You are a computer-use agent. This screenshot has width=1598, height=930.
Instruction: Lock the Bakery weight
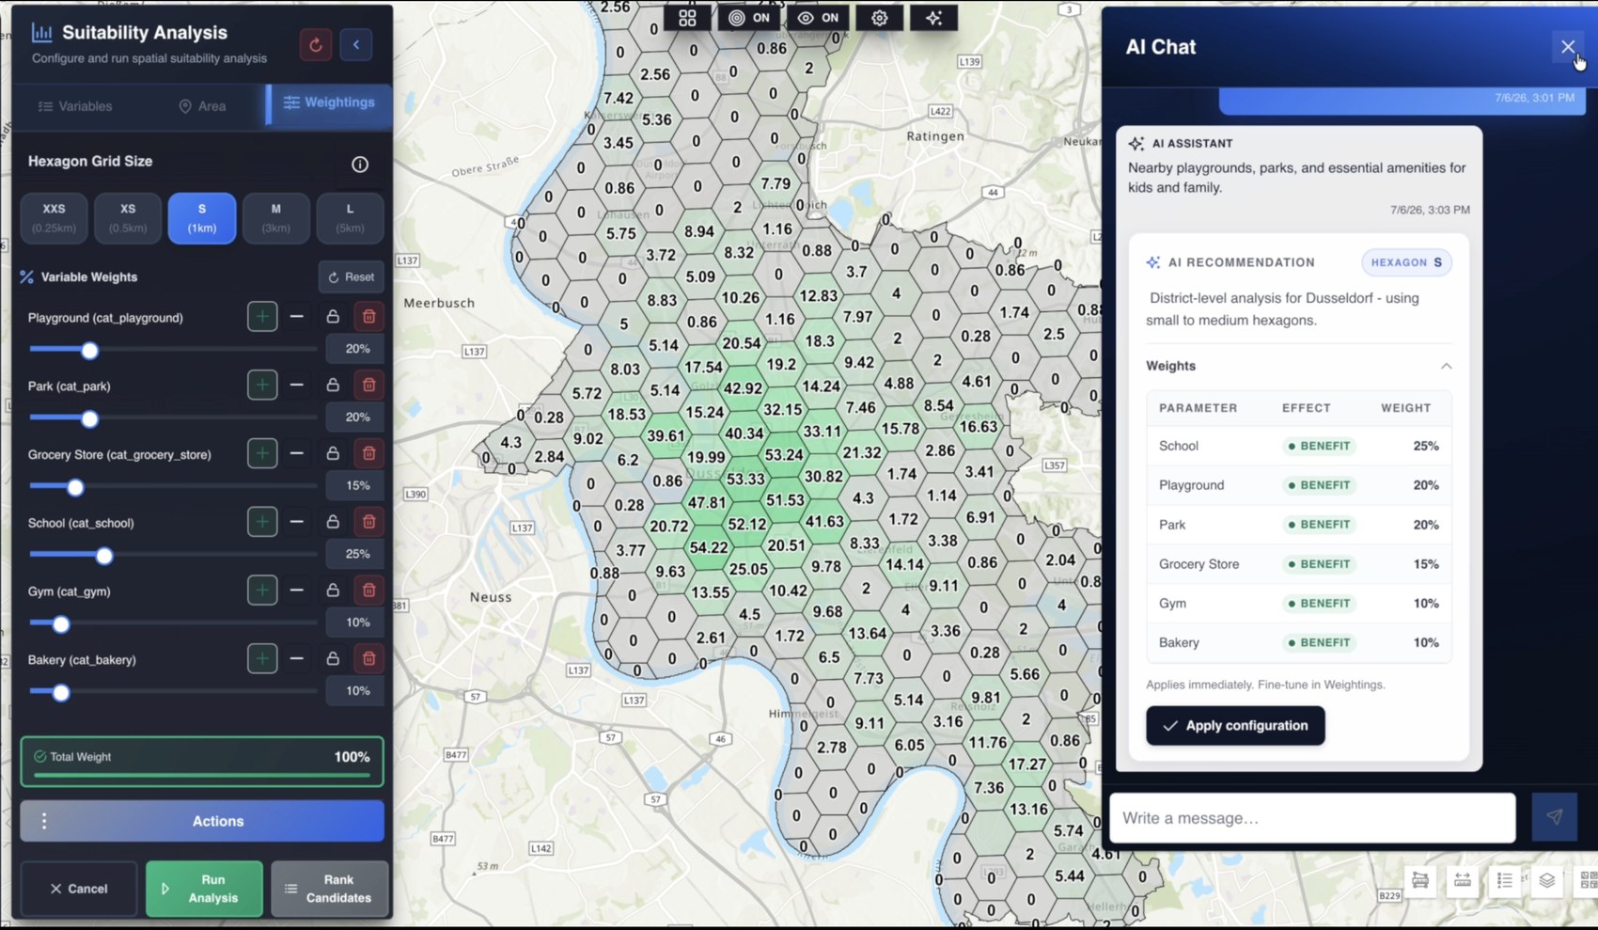click(333, 658)
